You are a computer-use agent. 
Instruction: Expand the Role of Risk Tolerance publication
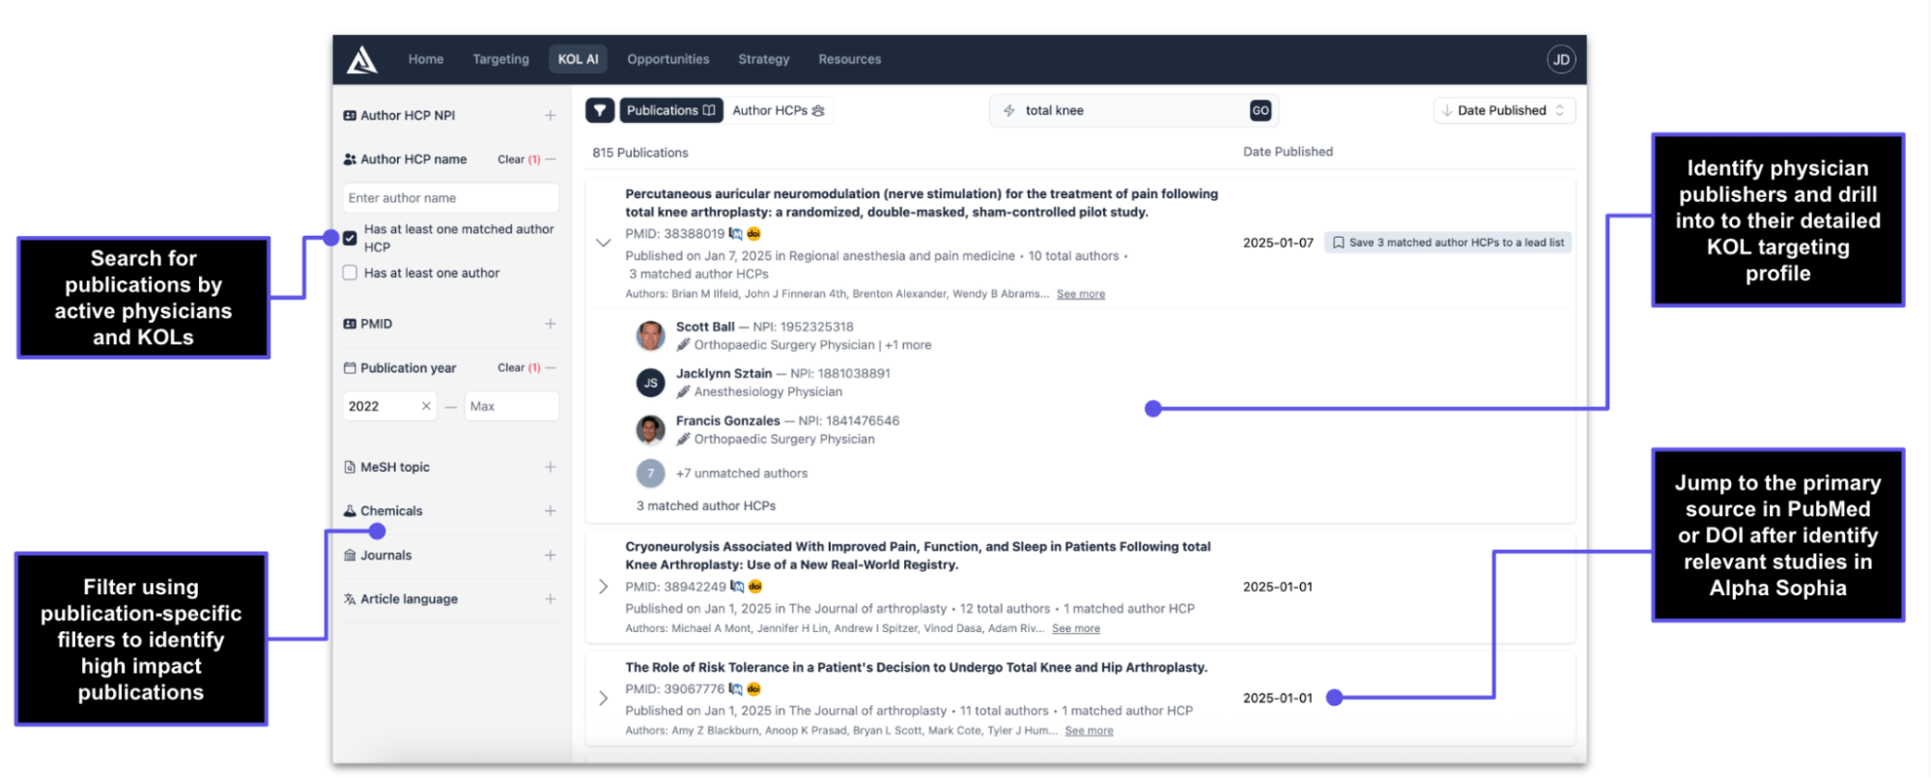[603, 698]
